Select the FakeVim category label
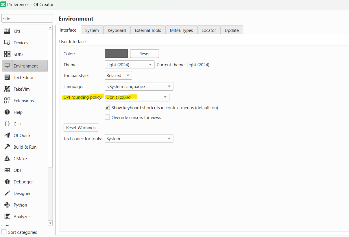349x237 pixels. point(22,89)
